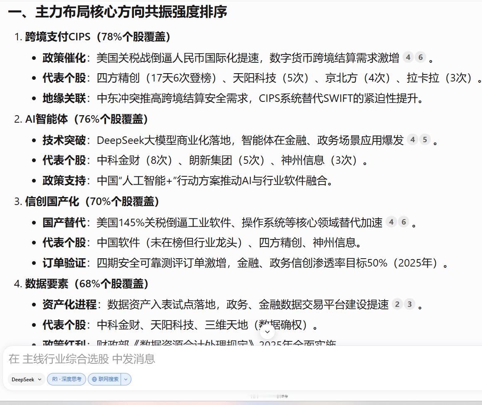Click the bold label 政策支持
Viewport: 482px width, 405px height.
point(64,180)
